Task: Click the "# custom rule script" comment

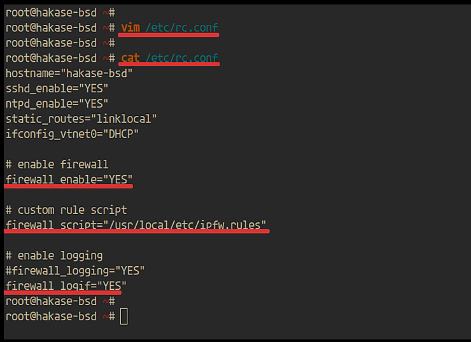Action: pos(66,210)
